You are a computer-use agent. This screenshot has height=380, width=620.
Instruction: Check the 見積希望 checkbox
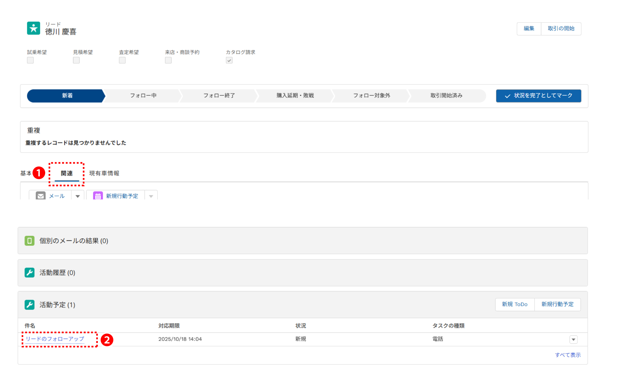[76, 60]
